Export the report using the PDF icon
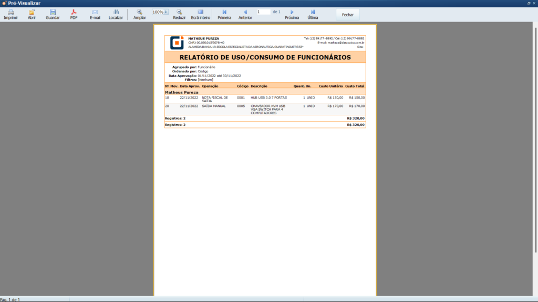 [x=74, y=13]
